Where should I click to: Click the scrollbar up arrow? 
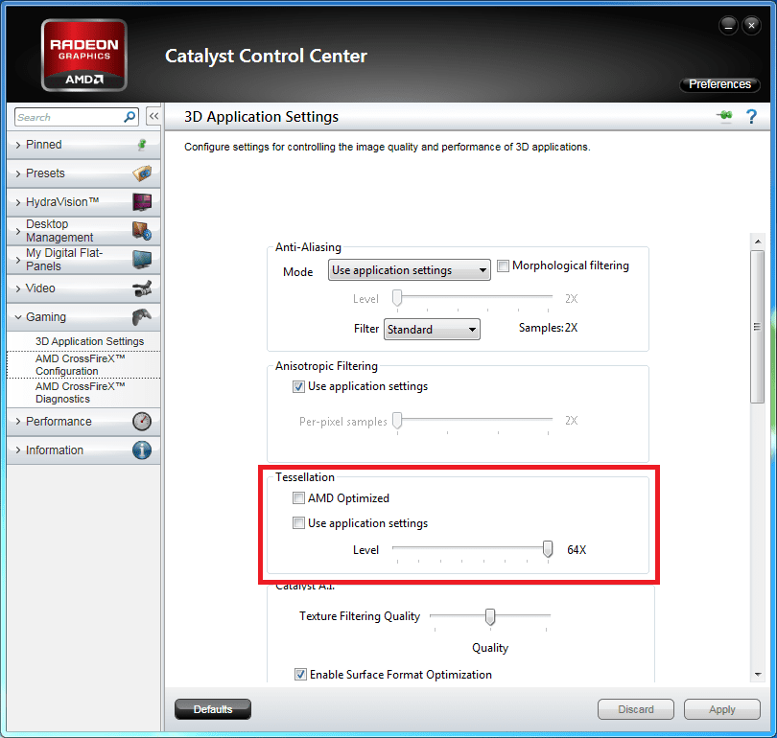757,242
